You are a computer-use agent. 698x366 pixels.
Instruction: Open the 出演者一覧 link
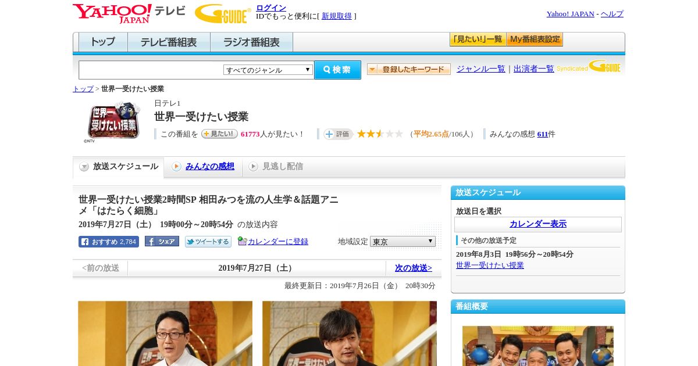(534, 69)
